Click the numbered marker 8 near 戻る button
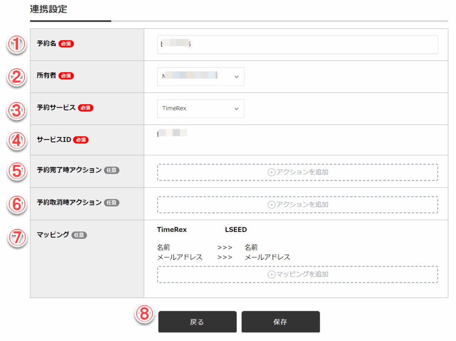 [144, 314]
